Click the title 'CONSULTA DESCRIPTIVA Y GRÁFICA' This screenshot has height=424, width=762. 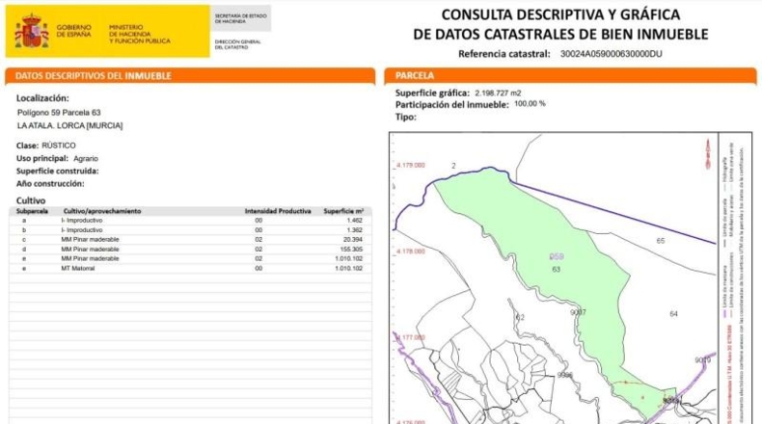560,14
